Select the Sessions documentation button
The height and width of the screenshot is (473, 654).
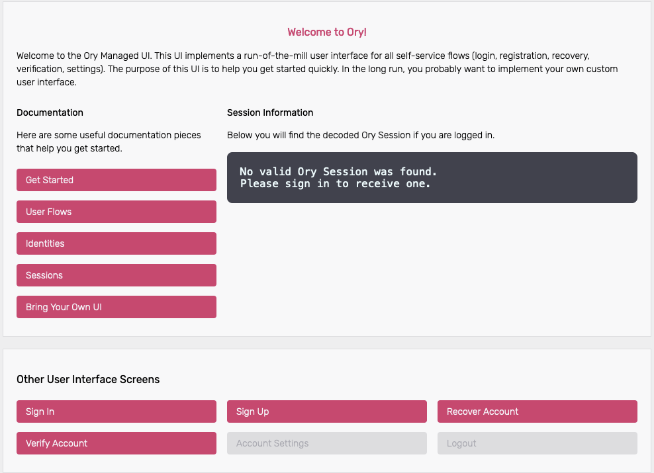116,275
